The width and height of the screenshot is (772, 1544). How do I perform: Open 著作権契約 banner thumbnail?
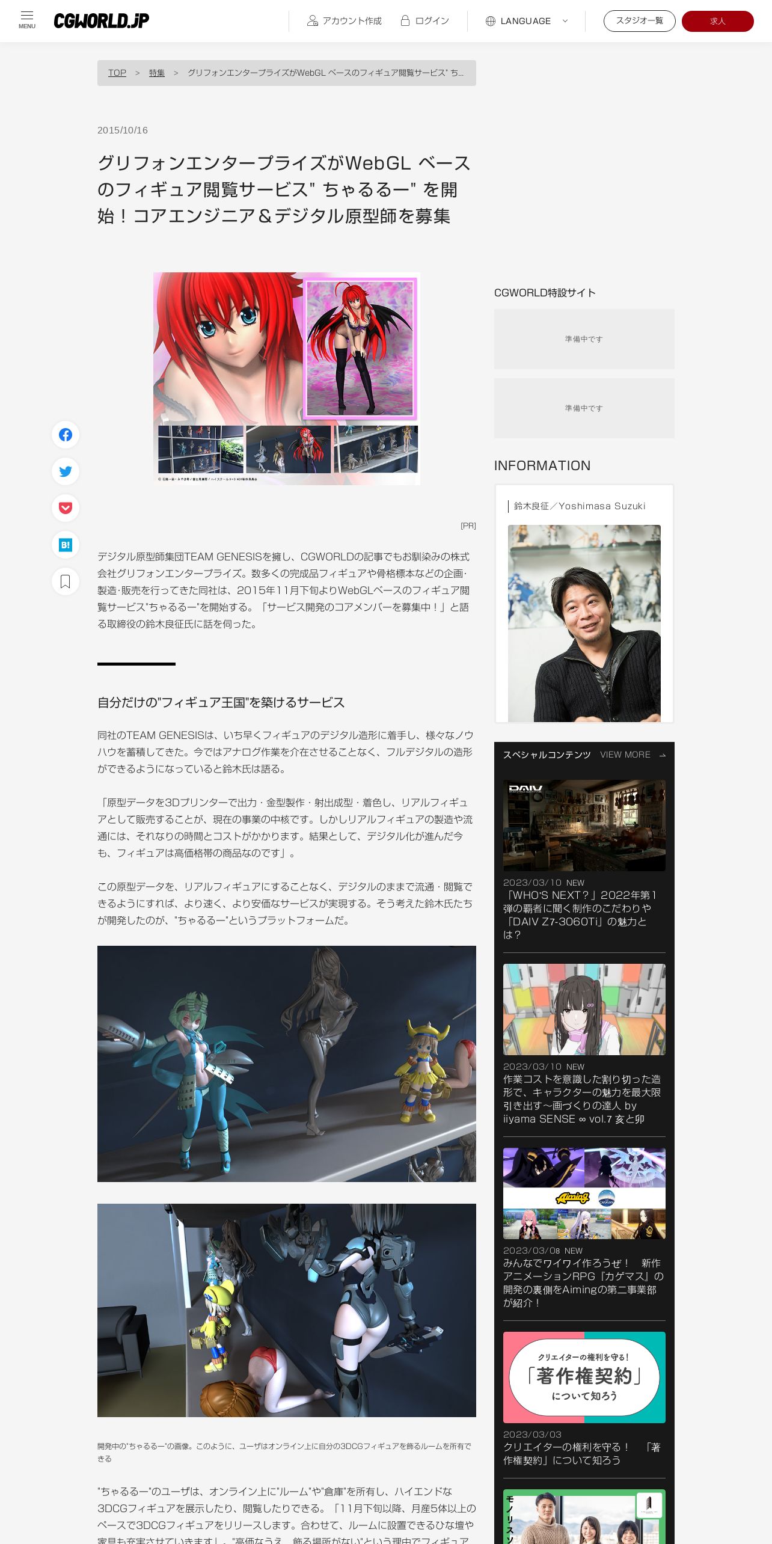[x=584, y=1377]
